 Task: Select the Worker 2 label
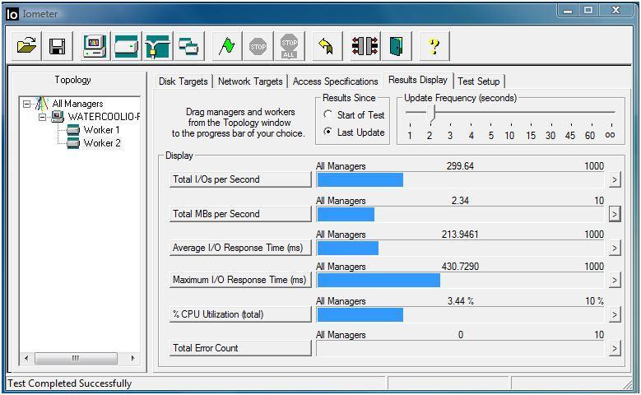(102, 143)
